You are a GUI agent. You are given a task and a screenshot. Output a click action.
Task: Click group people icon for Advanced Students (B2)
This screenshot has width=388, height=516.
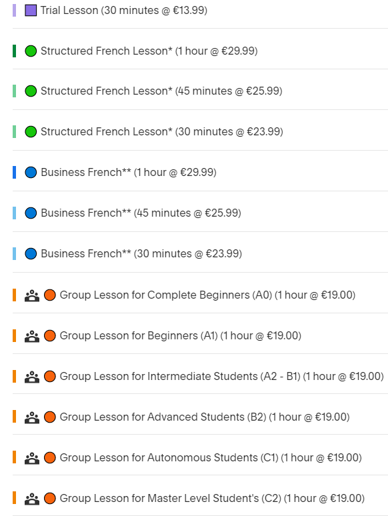(32, 417)
